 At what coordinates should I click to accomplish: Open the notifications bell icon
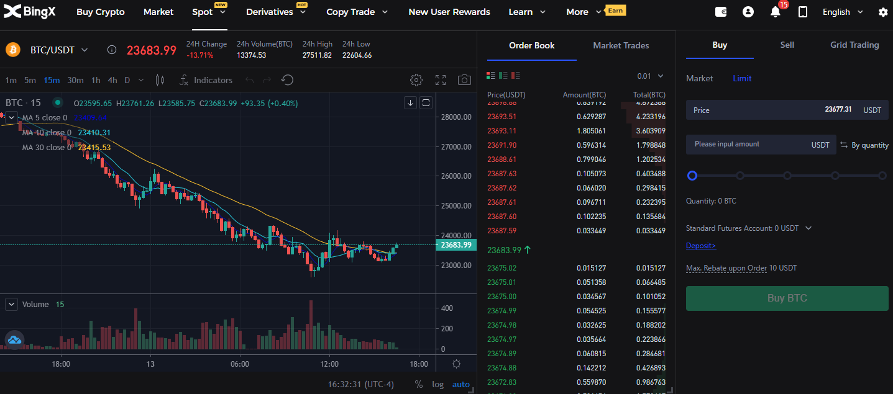point(775,12)
